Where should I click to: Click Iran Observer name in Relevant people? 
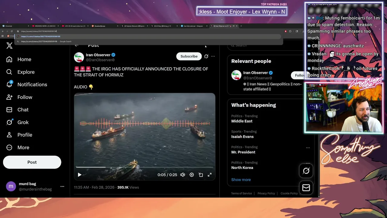pos(255,73)
